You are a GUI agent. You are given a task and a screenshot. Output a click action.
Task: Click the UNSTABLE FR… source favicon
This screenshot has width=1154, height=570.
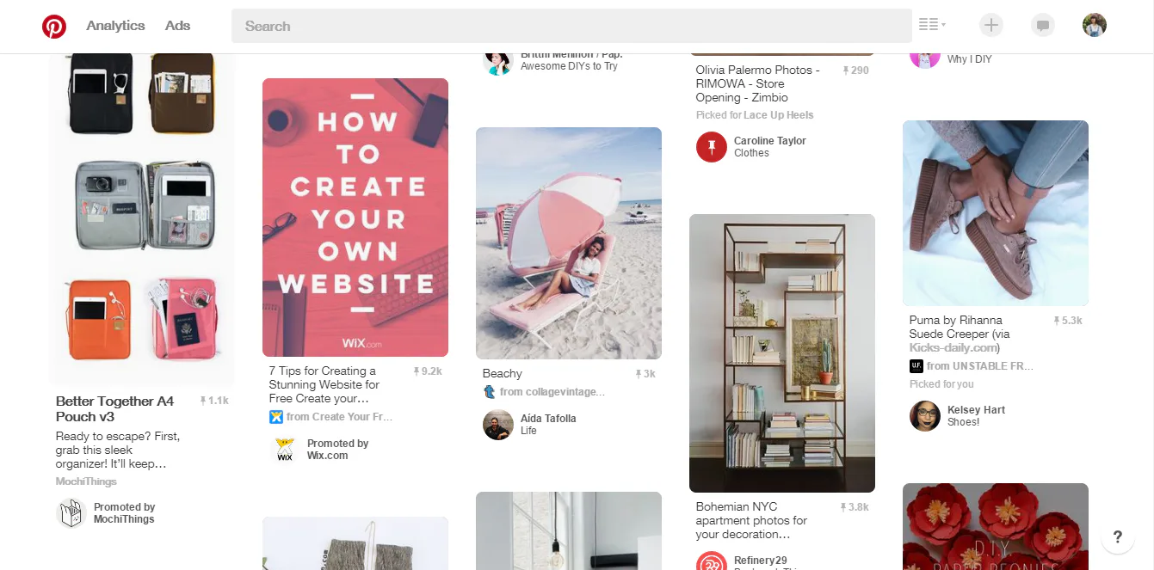(916, 366)
